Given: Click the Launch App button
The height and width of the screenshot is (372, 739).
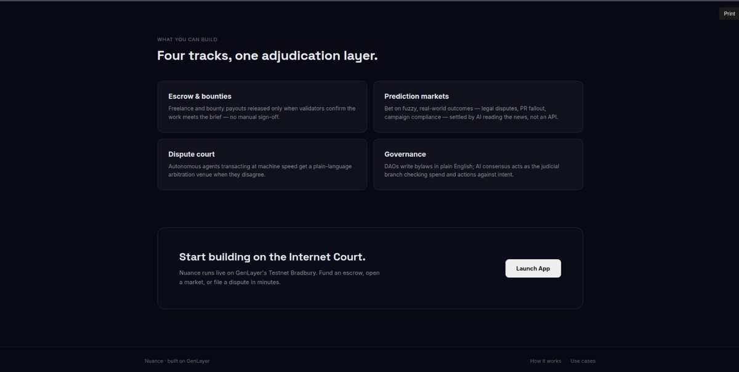Looking at the screenshot, I should [x=533, y=269].
